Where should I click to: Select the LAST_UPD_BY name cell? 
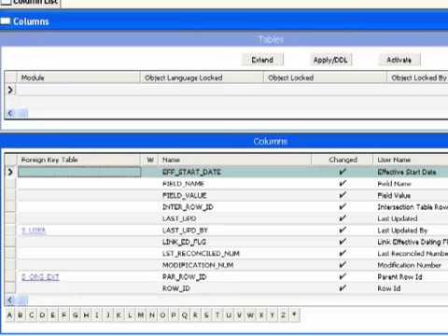tap(234, 231)
